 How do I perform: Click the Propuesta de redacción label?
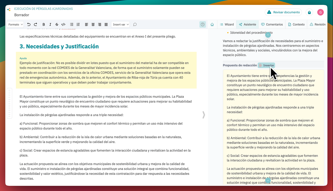click(x=240, y=65)
